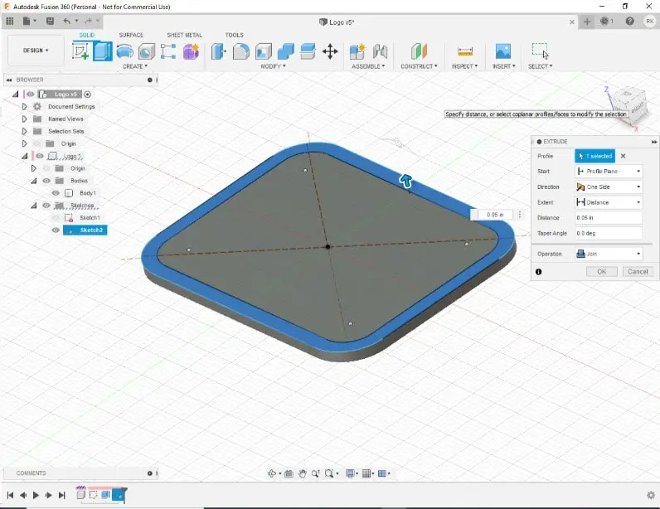Toggle visibility of Sketches folder

[x=46, y=206]
